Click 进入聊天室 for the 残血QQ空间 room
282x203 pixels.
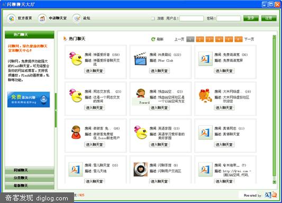[159, 108]
